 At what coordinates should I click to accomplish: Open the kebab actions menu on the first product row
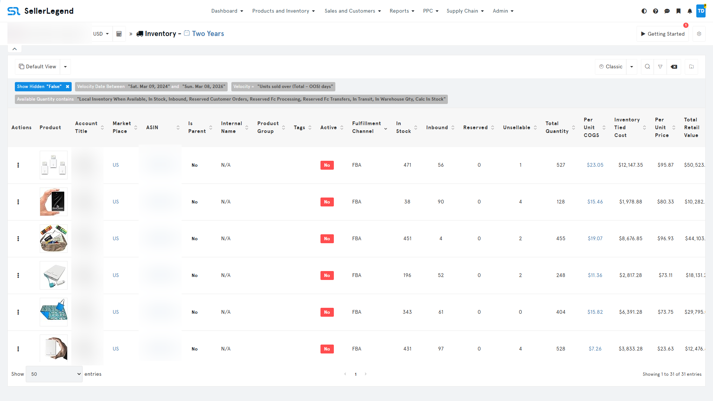[x=18, y=165]
